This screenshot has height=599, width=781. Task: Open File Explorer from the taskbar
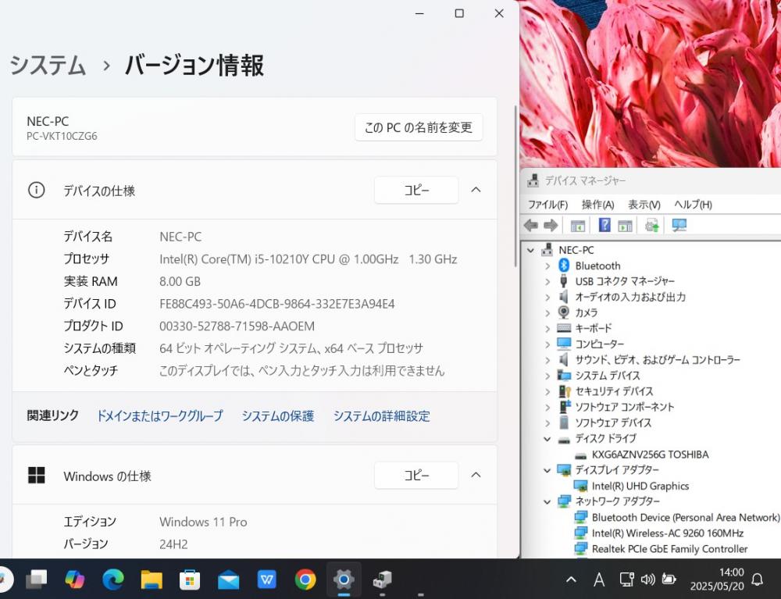tap(152, 579)
